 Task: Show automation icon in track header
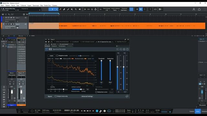click(12, 14)
